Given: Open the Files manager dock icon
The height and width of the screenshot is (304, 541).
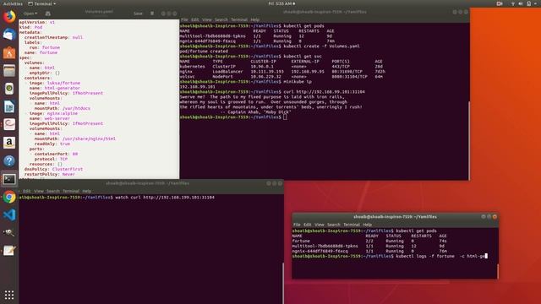Looking at the screenshot, I should (x=9, y=70).
